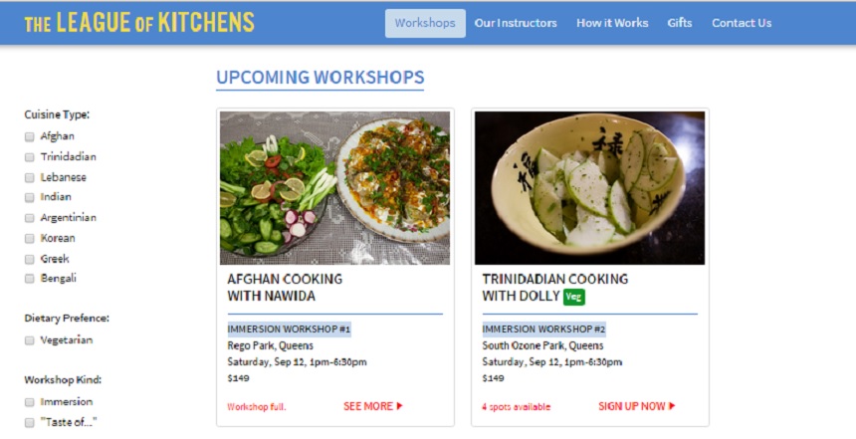This screenshot has width=856, height=439.
Task: Open Afghan Cooking with Nawida title
Action: click(285, 288)
